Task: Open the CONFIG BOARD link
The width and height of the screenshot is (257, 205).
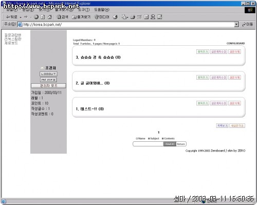Action: (235, 43)
